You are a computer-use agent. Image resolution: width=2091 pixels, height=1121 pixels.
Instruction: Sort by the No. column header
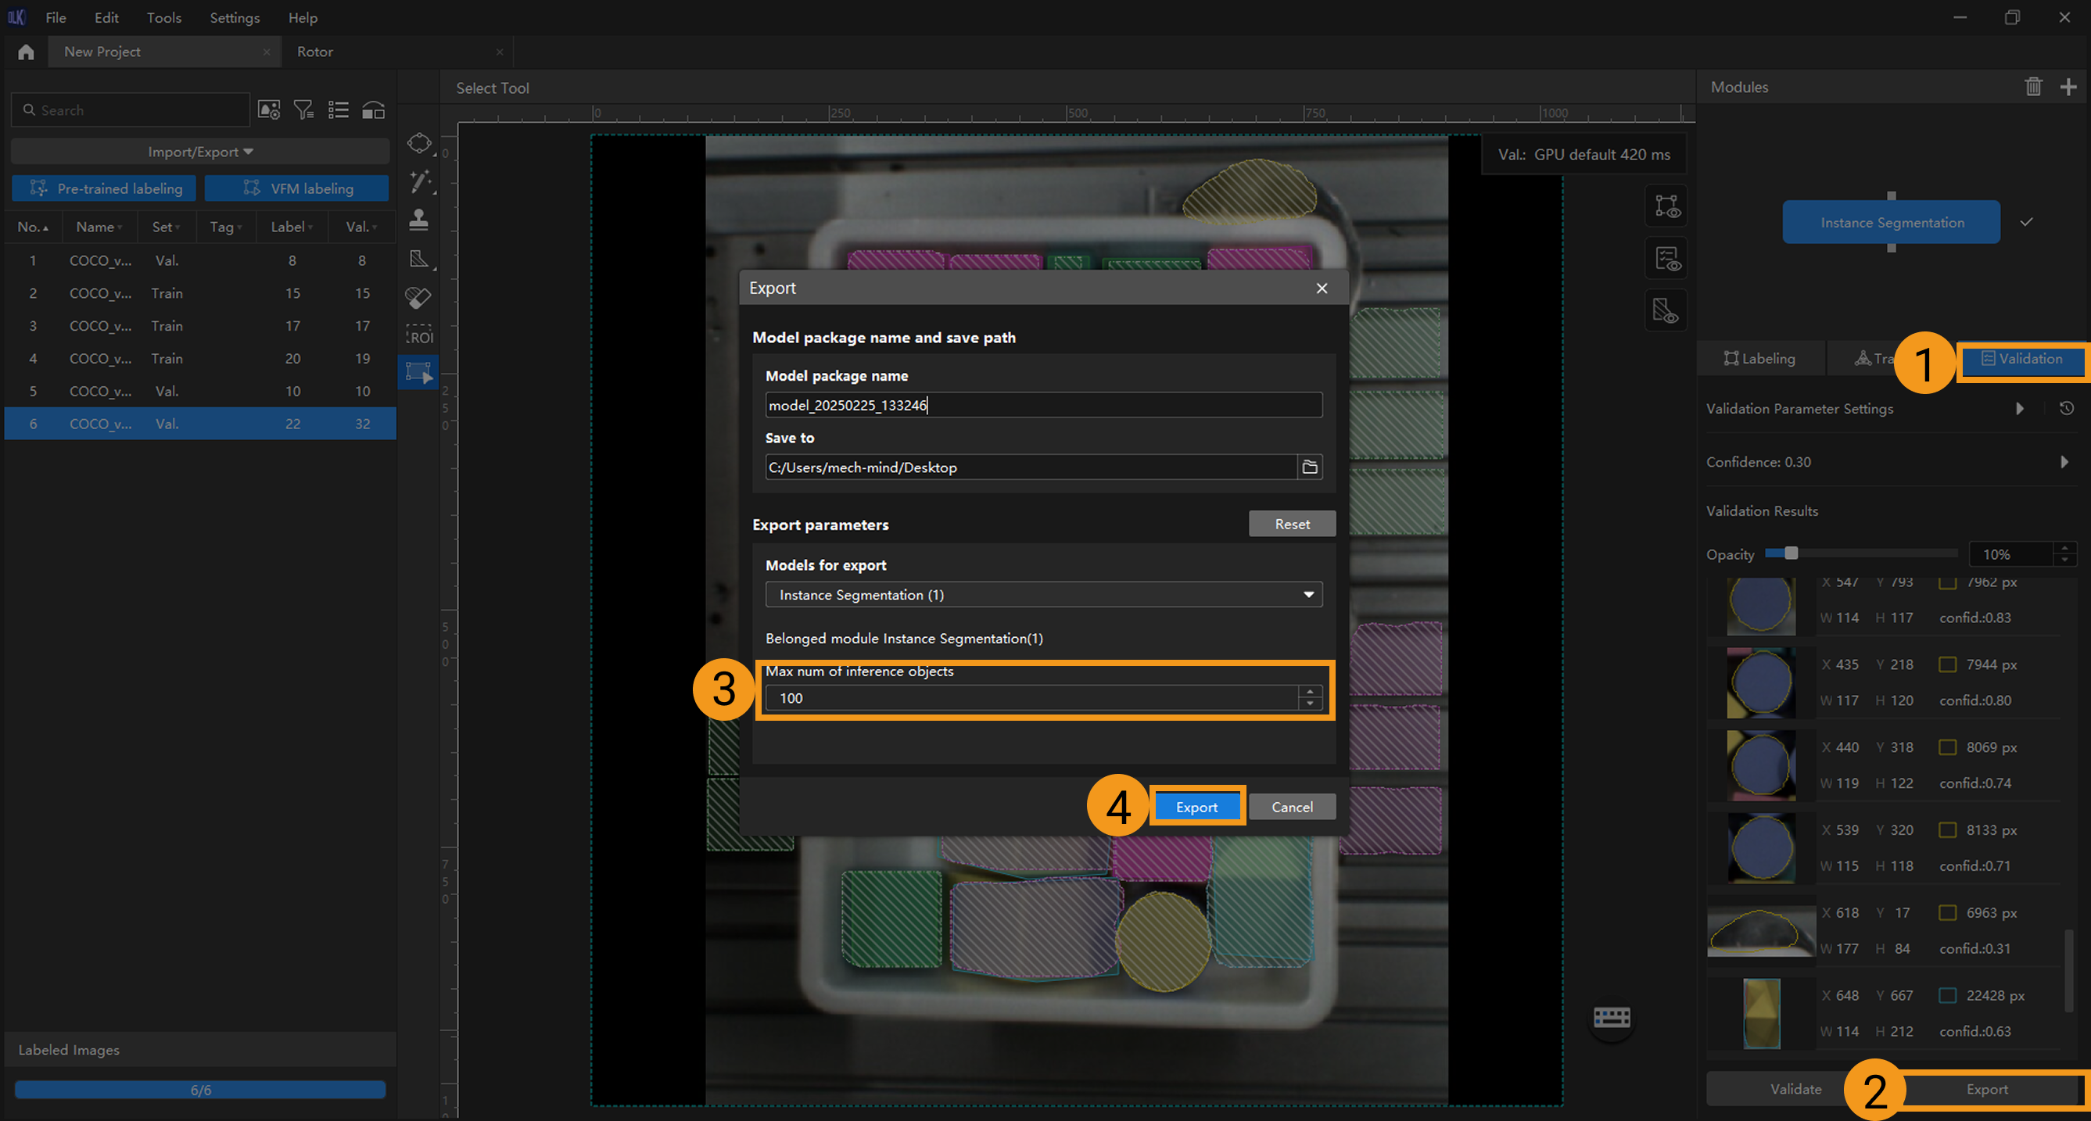[33, 227]
